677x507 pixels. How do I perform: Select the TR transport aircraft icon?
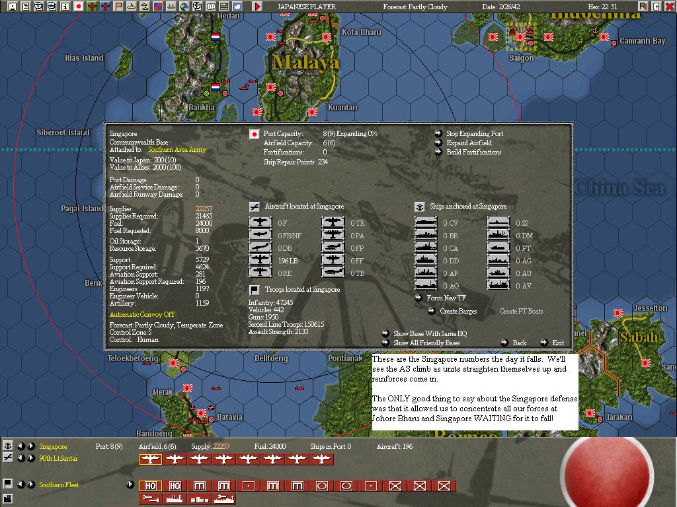coord(333,222)
